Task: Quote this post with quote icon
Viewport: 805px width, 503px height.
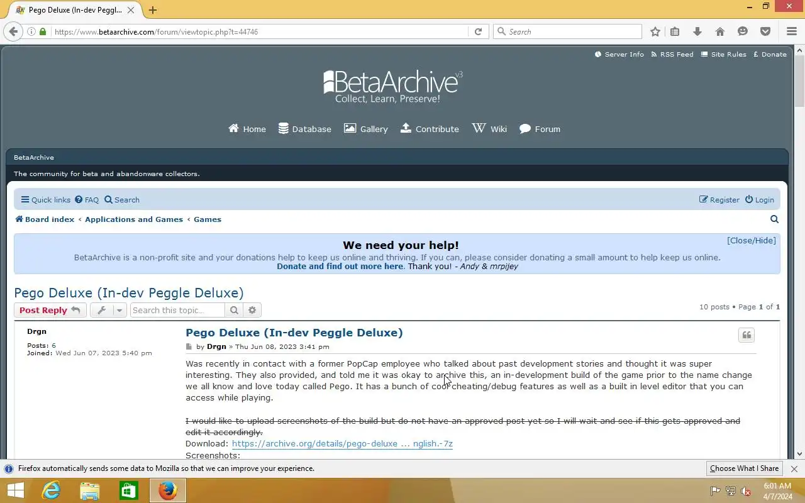Action: 747,335
